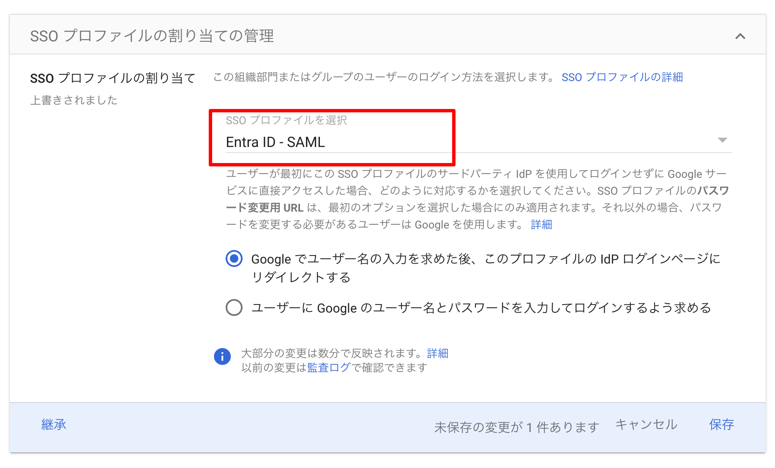Click 継承 to inherit settings
Image resolution: width=775 pixels, height=468 pixels.
coord(53,424)
